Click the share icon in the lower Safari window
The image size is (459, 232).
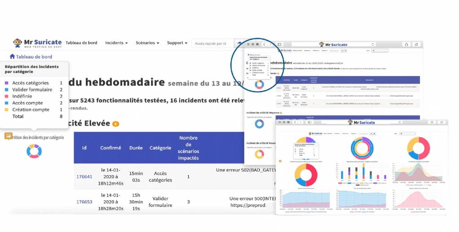433,122
